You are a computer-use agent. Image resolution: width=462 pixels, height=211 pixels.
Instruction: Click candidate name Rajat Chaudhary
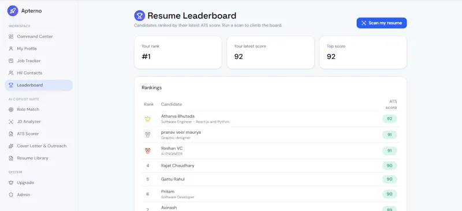[x=178, y=165]
